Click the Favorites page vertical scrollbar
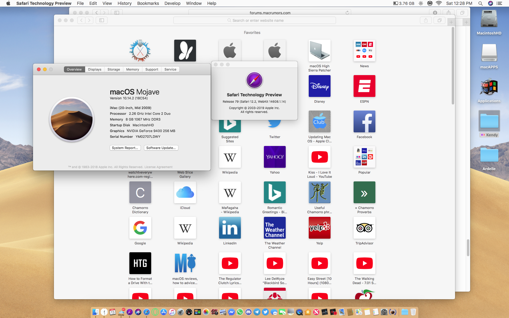 tap(453, 65)
